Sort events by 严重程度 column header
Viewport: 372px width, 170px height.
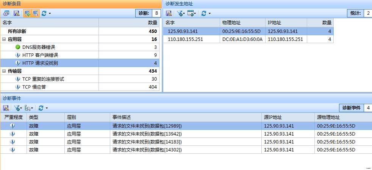tap(13, 117)
